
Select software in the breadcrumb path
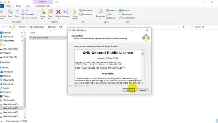click(52, 27)
